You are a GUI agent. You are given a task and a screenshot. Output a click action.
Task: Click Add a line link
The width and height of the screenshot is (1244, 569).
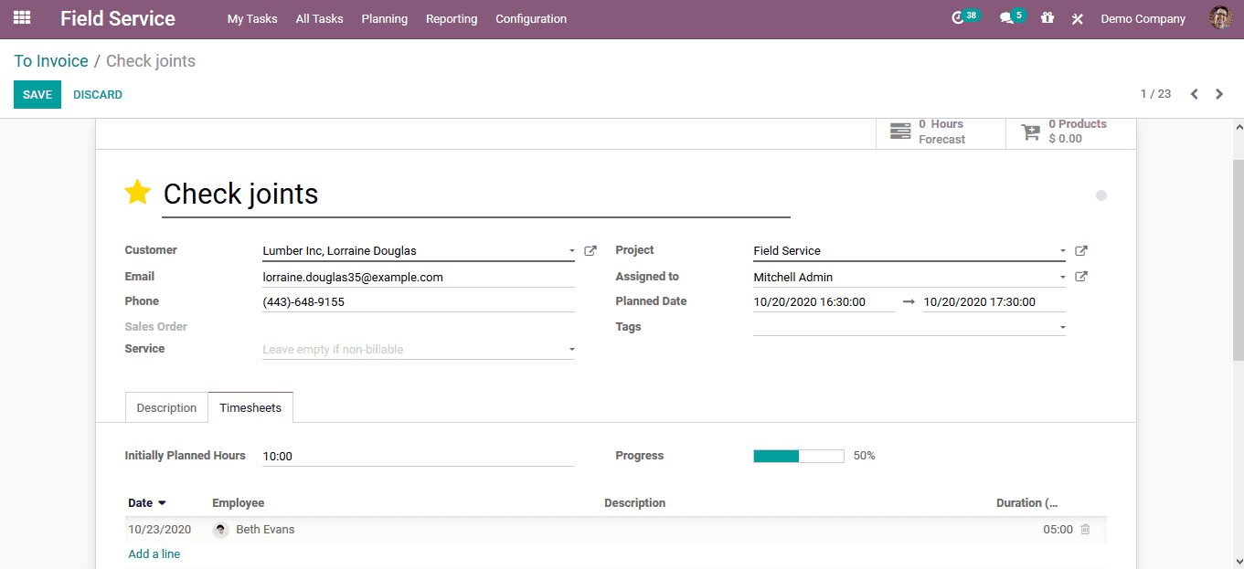154,553
